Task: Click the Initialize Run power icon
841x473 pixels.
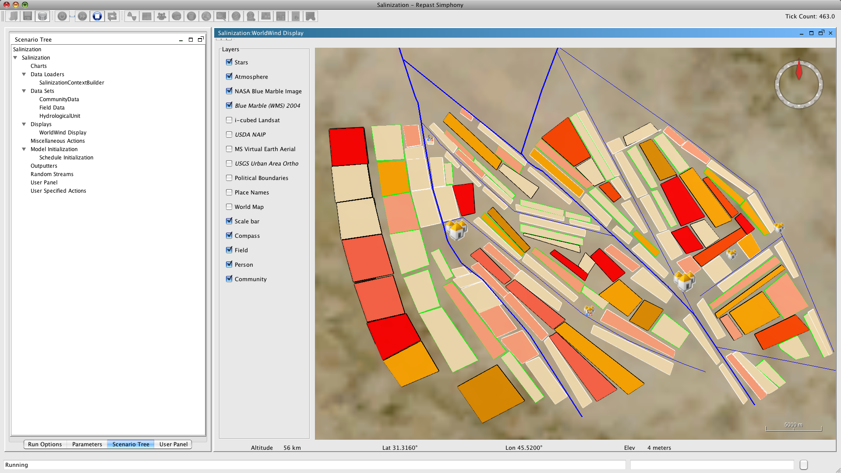Action: (x=62, y=16)
